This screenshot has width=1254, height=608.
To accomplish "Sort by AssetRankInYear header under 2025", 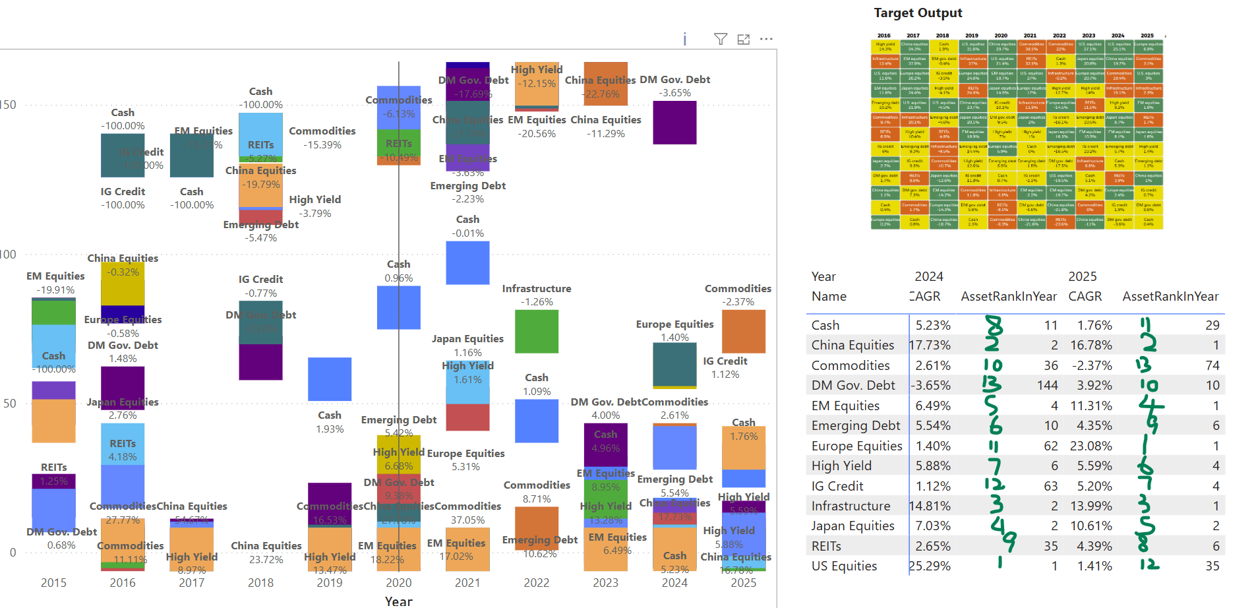I will (1171, 296).
